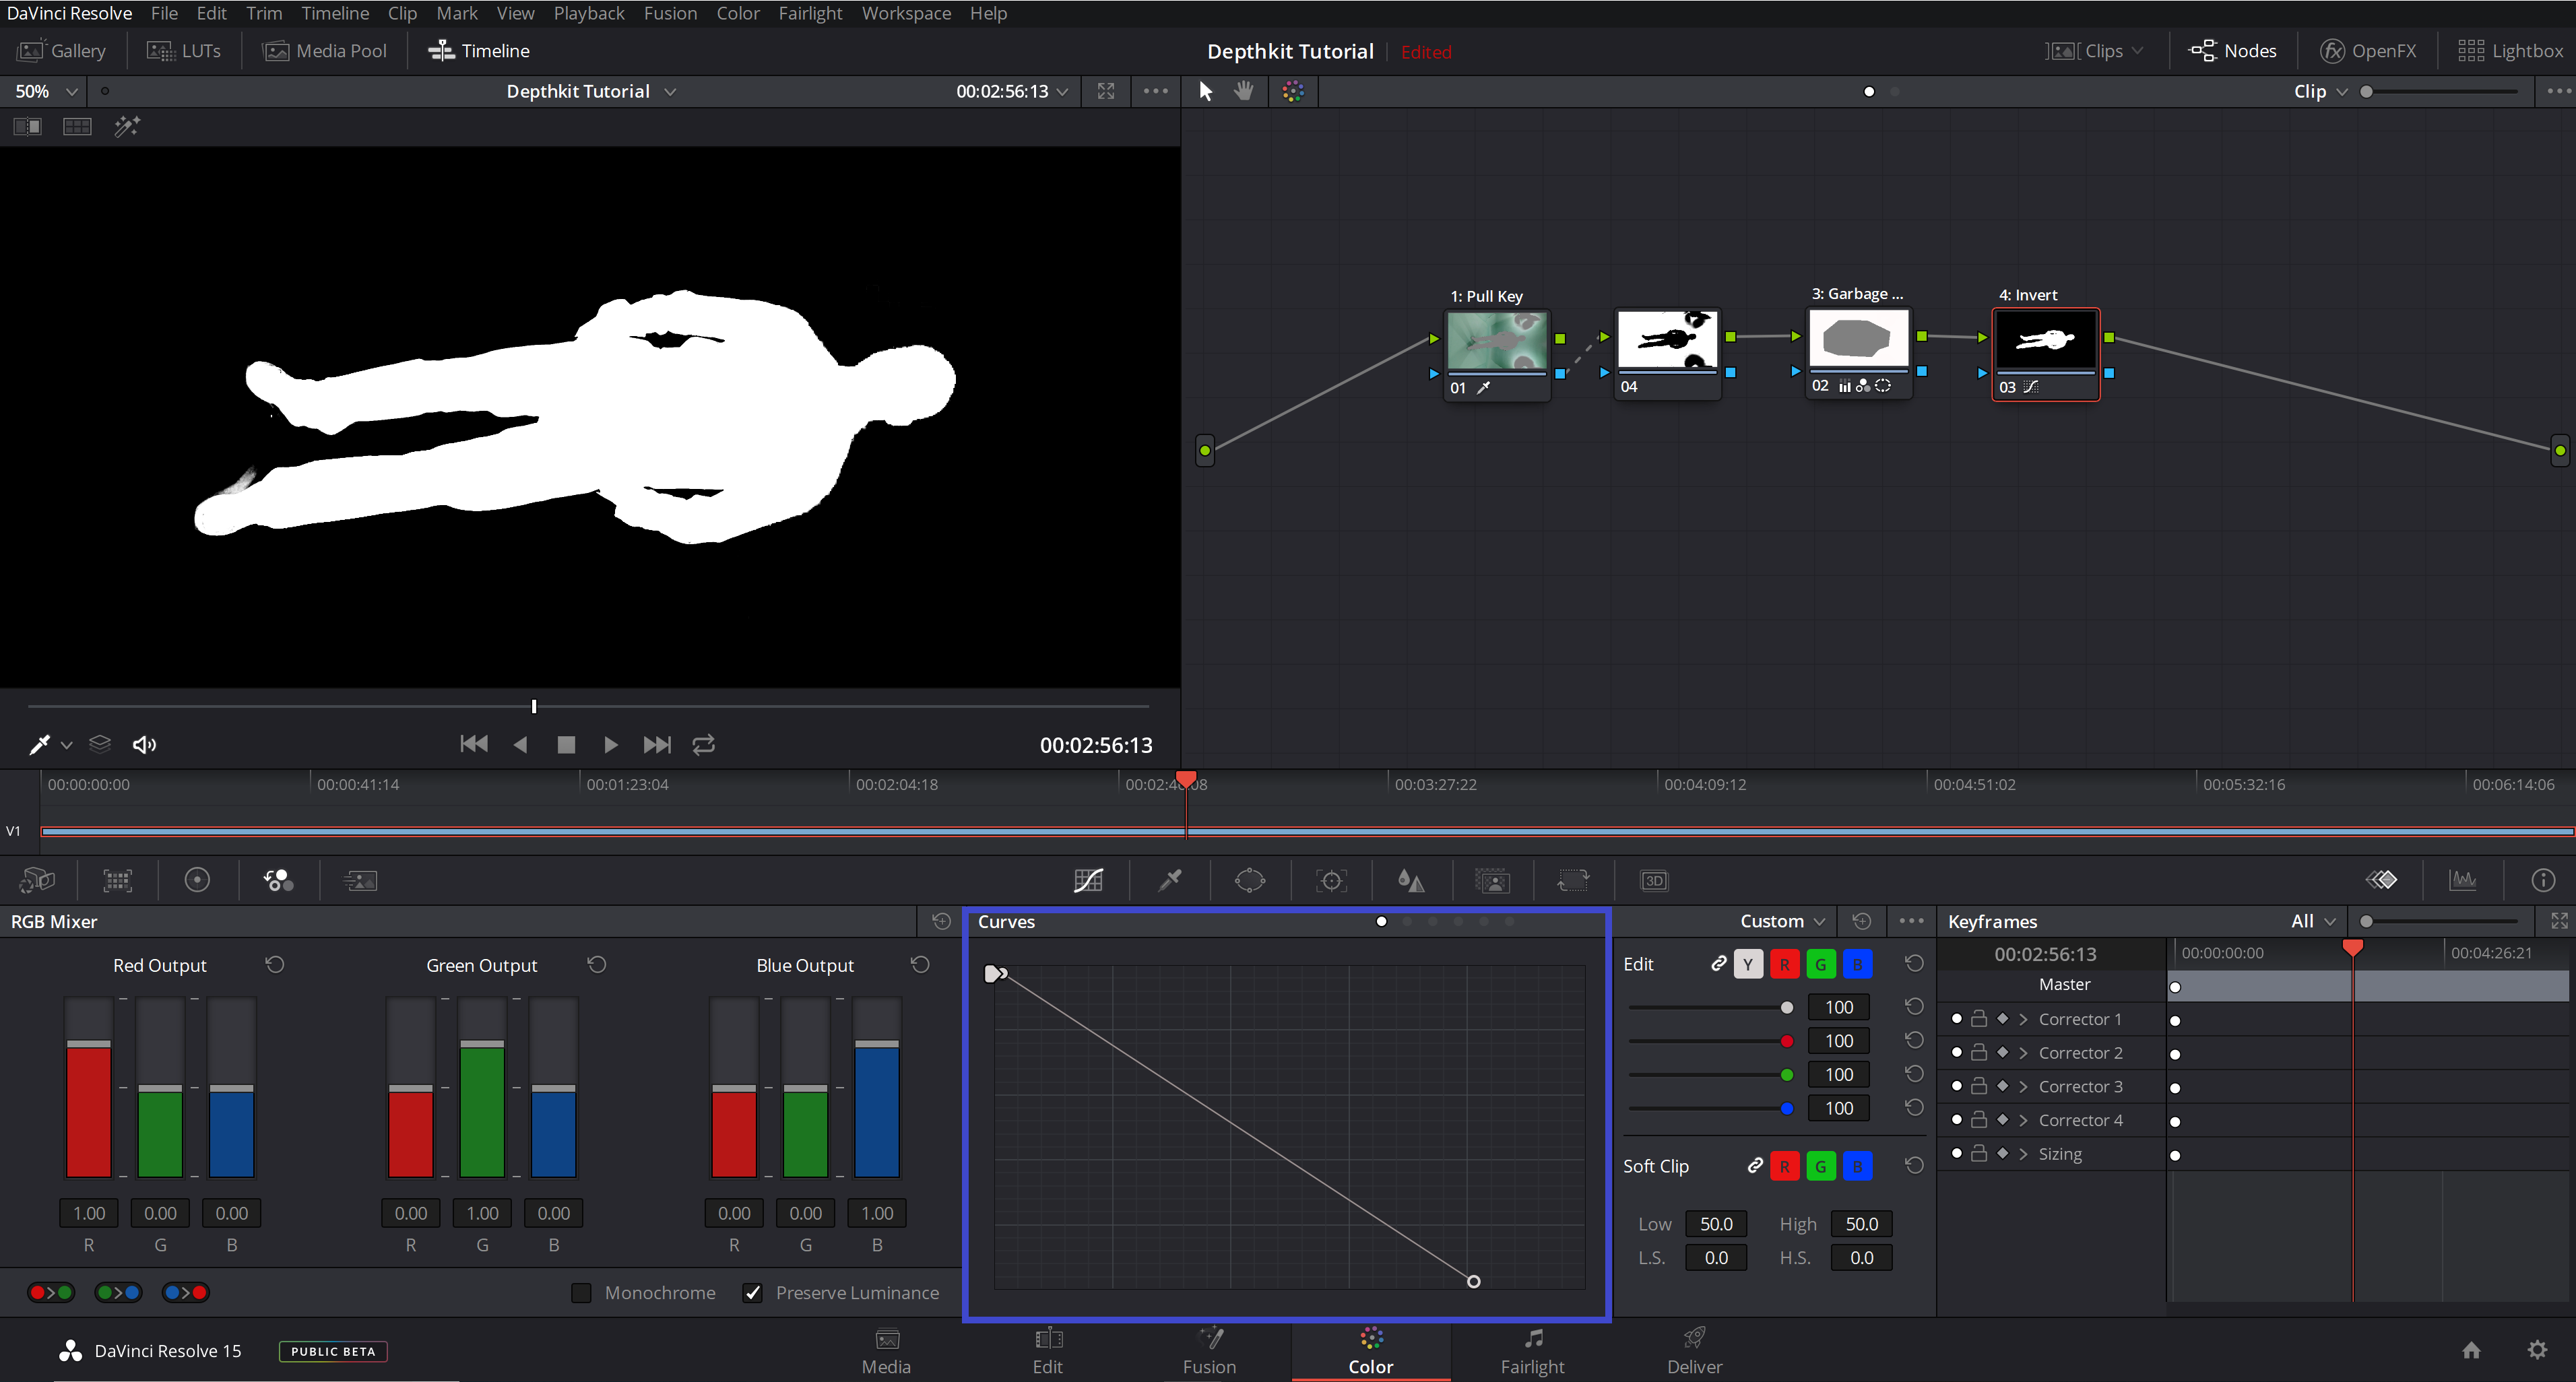The width and height of the screenshot is (2576, 1382).
Task: Show the Scopes panel icon
Action: pos(2462,880)
